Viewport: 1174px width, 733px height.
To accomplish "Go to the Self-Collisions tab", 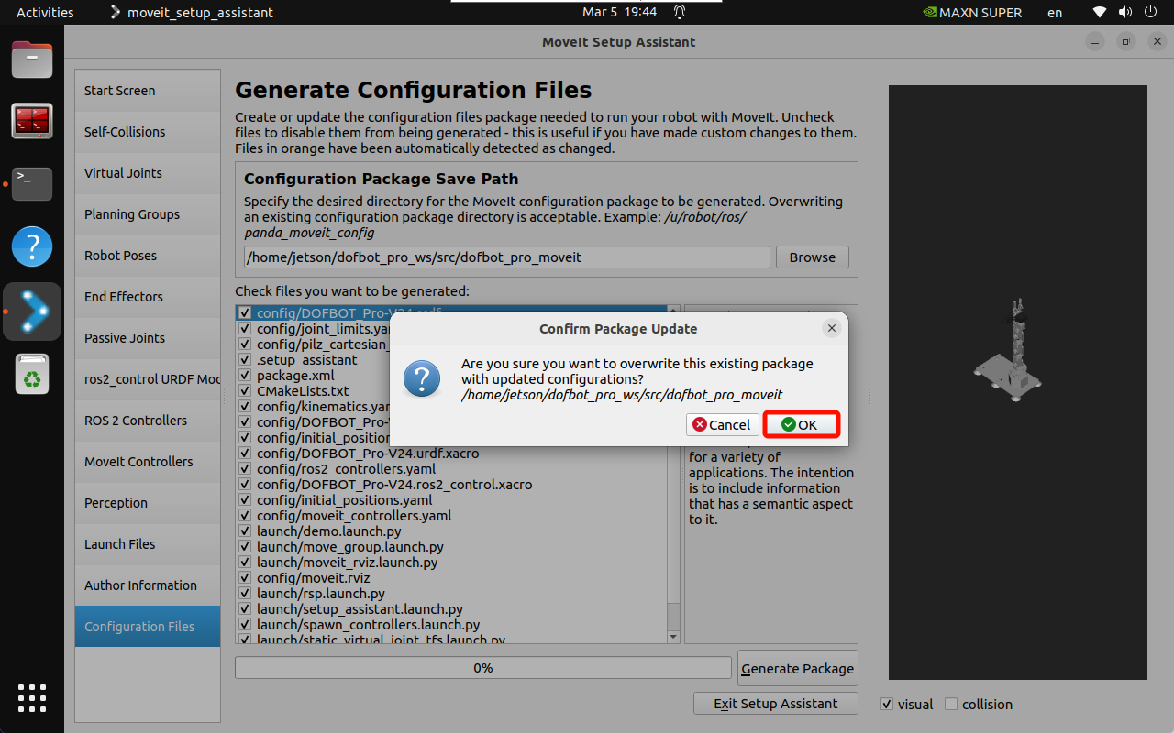I will pyautogui.click(x=148, y=132).
